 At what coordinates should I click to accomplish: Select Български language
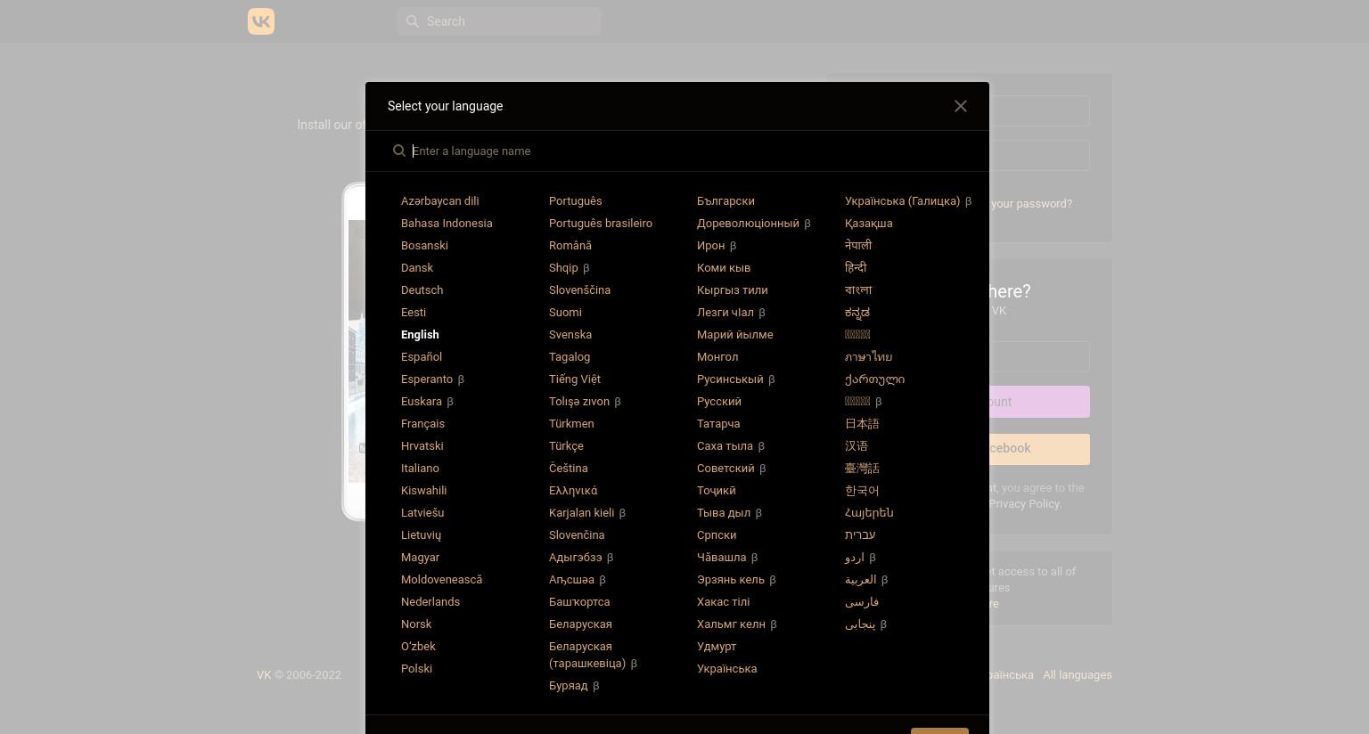tap(725, 201)
